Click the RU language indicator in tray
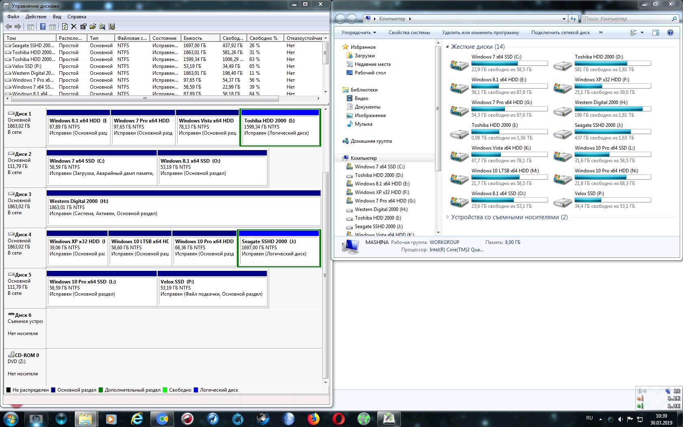 (x=589, y=418)
